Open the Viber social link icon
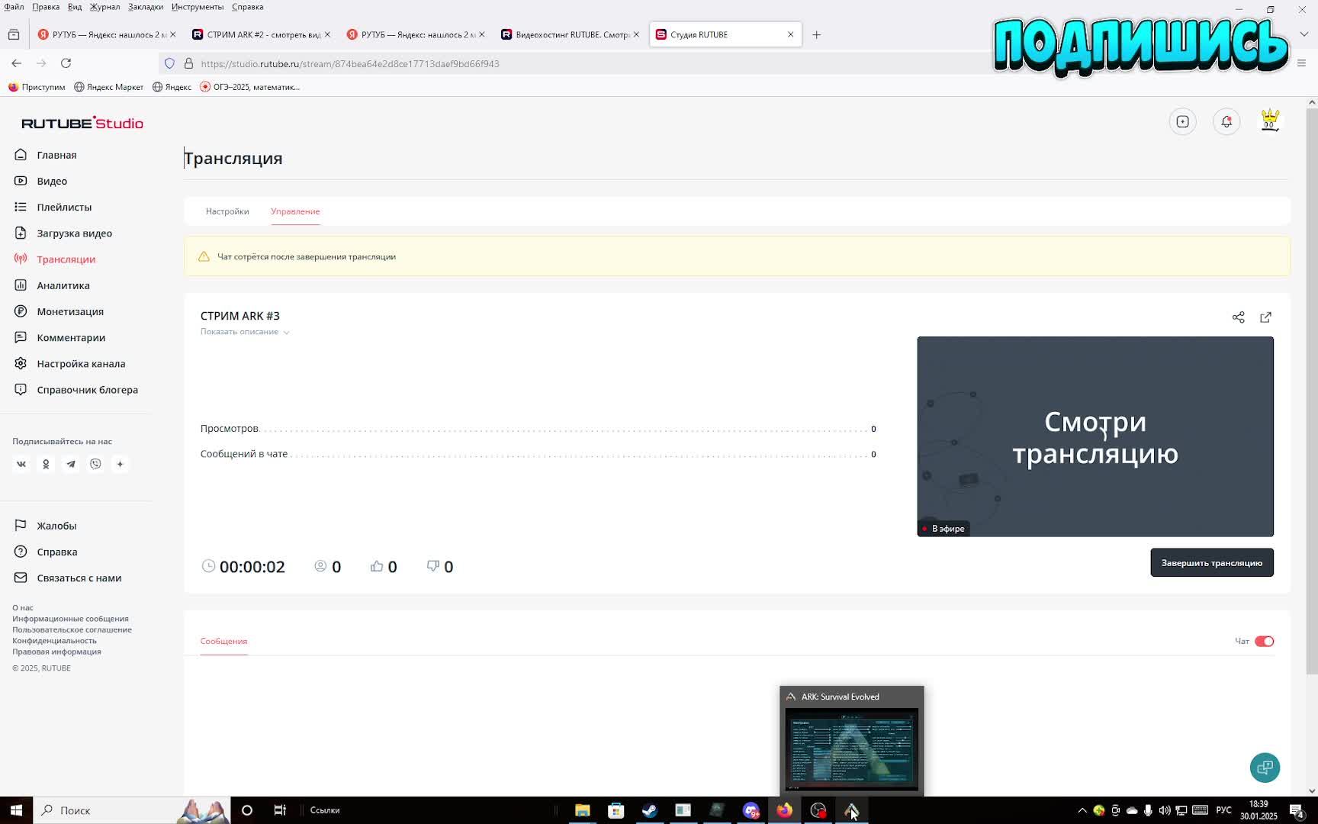Image resolution: width=1318 pixels, height=824 pixels. click(x=95, y=464)
